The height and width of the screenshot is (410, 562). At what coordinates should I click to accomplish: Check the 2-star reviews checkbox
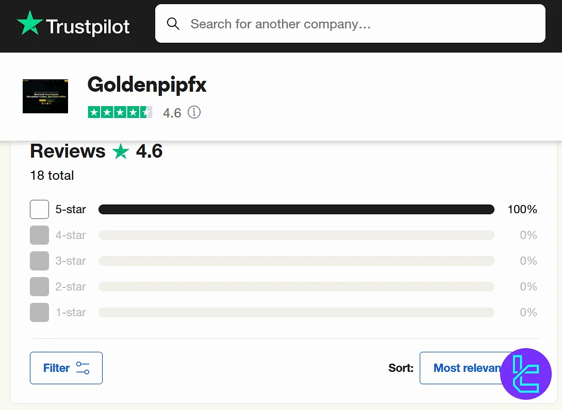pos(39,286)
